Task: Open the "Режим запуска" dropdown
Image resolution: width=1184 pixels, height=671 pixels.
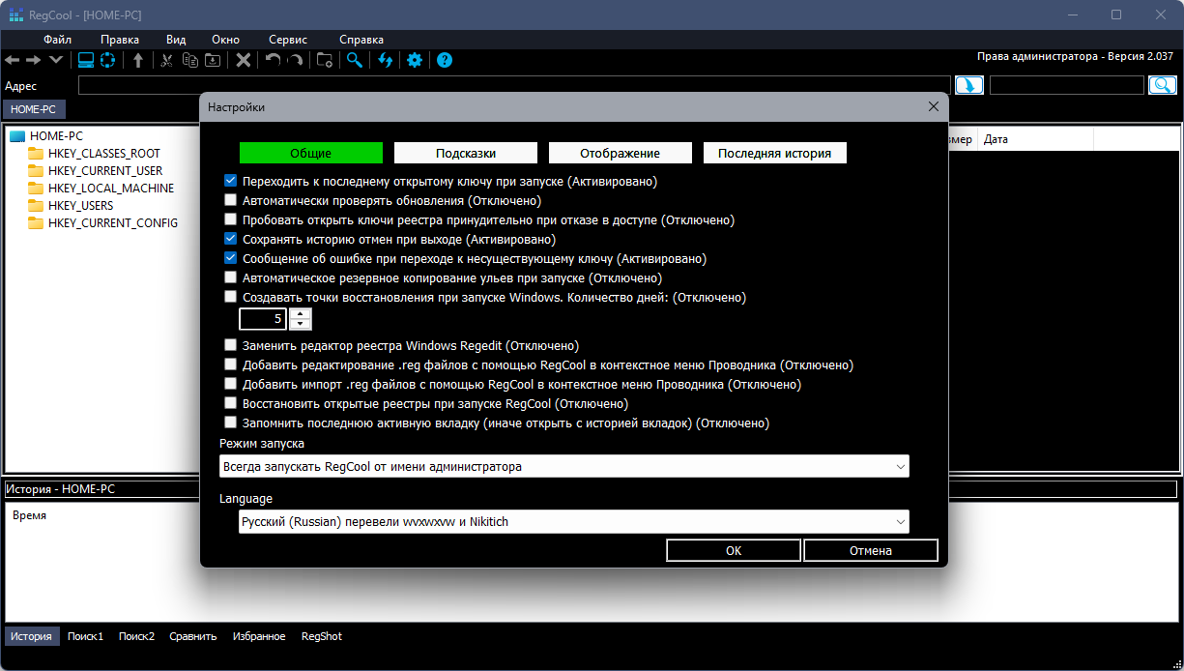Action: pyautogui.click(x=564, y=466)
